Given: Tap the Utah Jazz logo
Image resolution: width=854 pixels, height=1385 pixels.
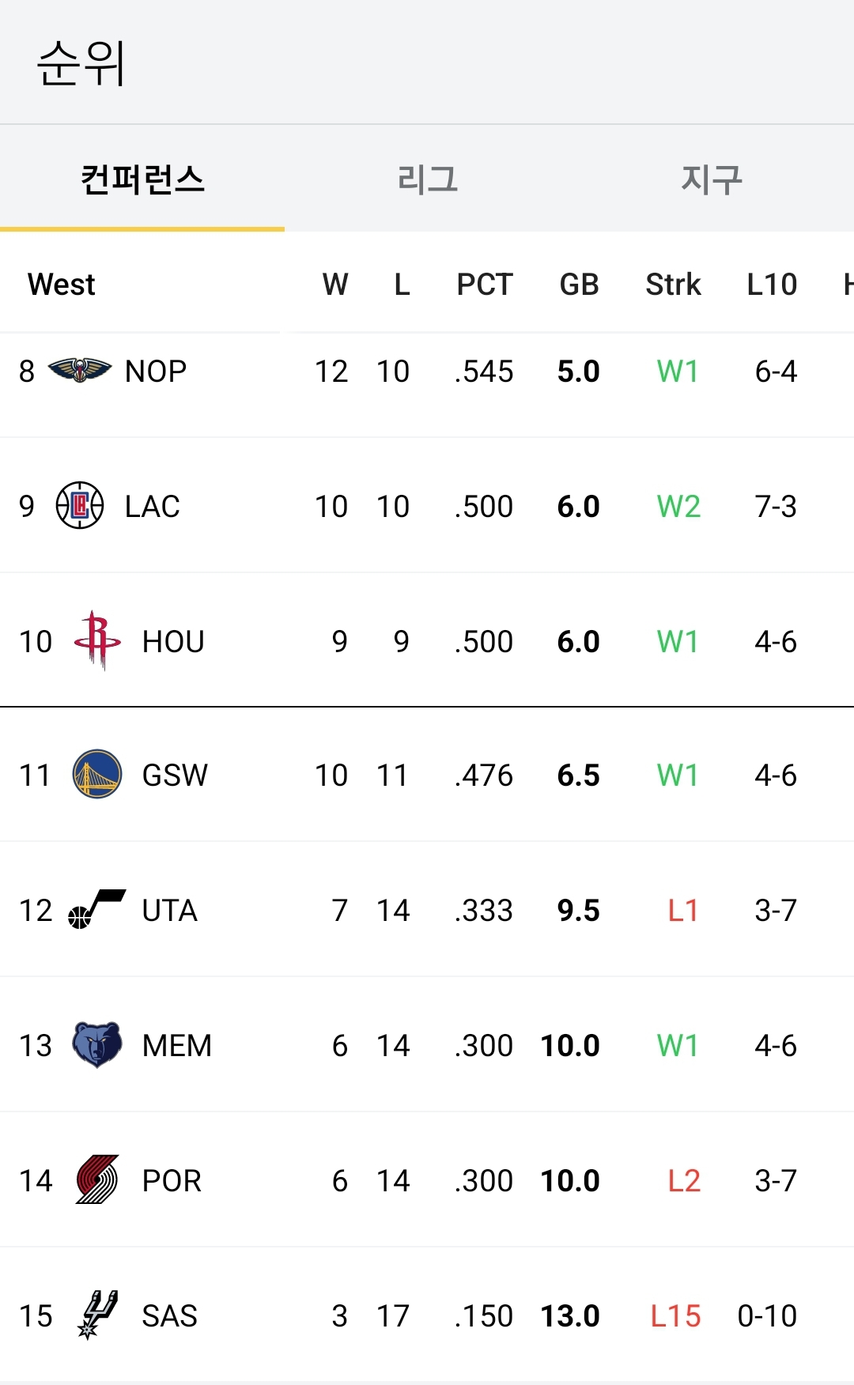Looking at the screenshot, I should click(97, 909).
